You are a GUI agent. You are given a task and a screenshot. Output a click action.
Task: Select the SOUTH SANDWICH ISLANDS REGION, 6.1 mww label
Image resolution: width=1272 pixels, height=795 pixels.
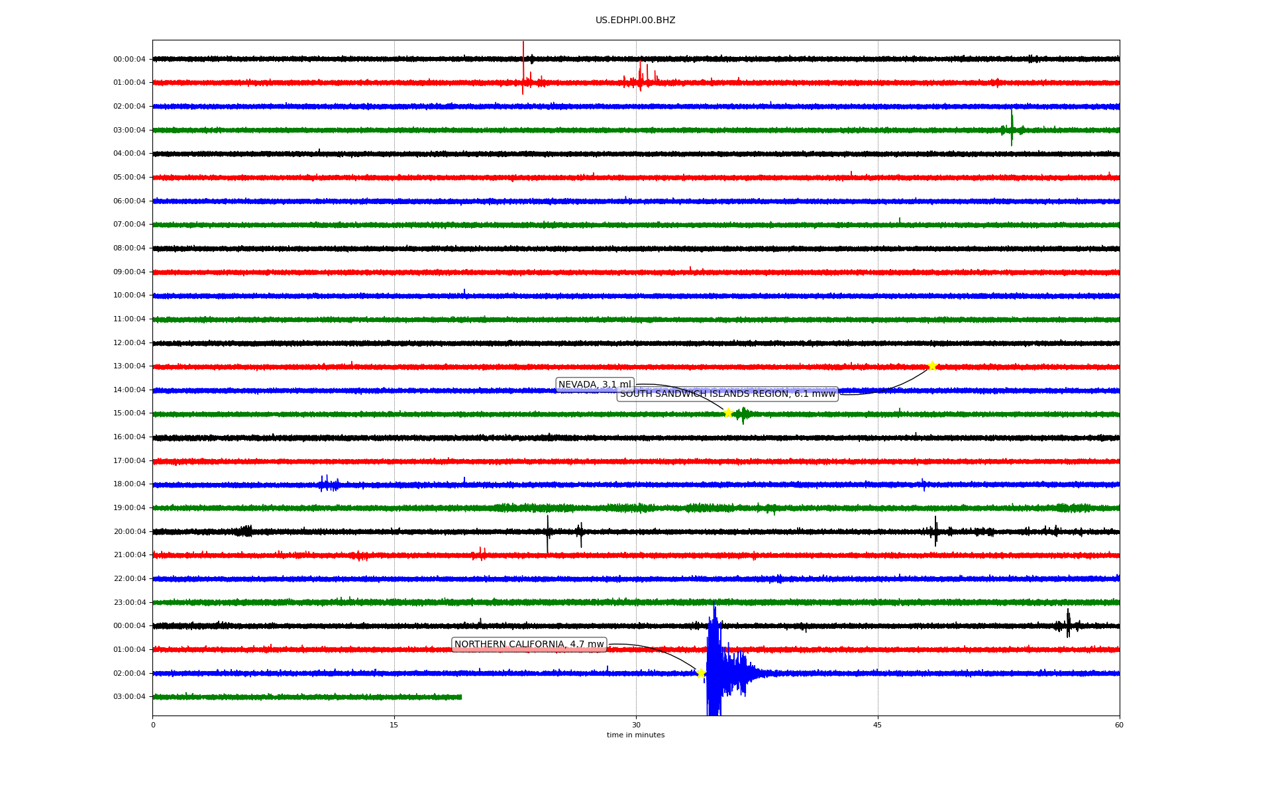tap(727, 394)
